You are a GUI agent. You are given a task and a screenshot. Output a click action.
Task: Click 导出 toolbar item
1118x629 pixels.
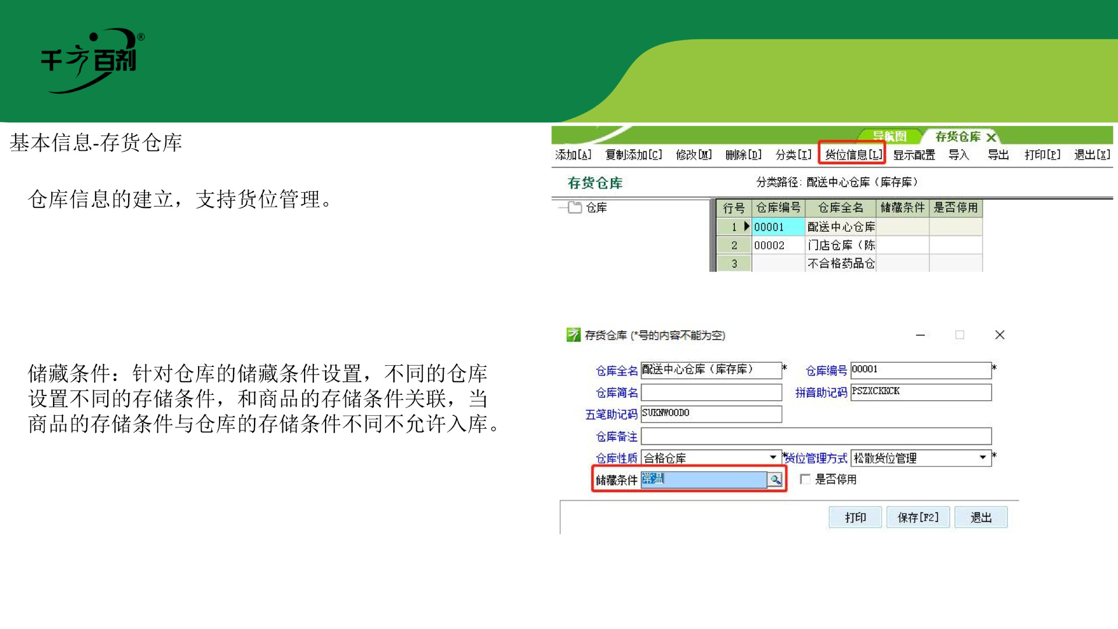[997, 155]
